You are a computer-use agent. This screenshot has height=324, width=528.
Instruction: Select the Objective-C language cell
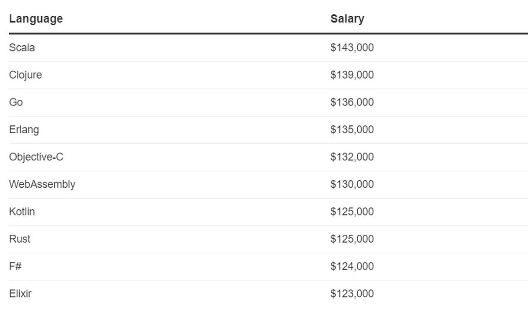(x=36, y=157)
